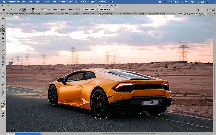The height and width of the screenshot is (135, 216).
Task: Open the Quick Selection tool preset picker
Action: (x=13, y=10)
